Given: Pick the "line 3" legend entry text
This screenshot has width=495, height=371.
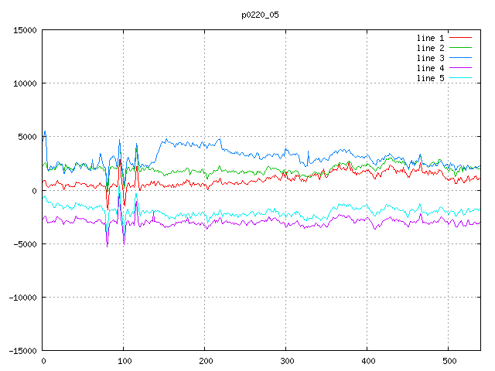Looking at the screenshot, I should pos(431,58).
